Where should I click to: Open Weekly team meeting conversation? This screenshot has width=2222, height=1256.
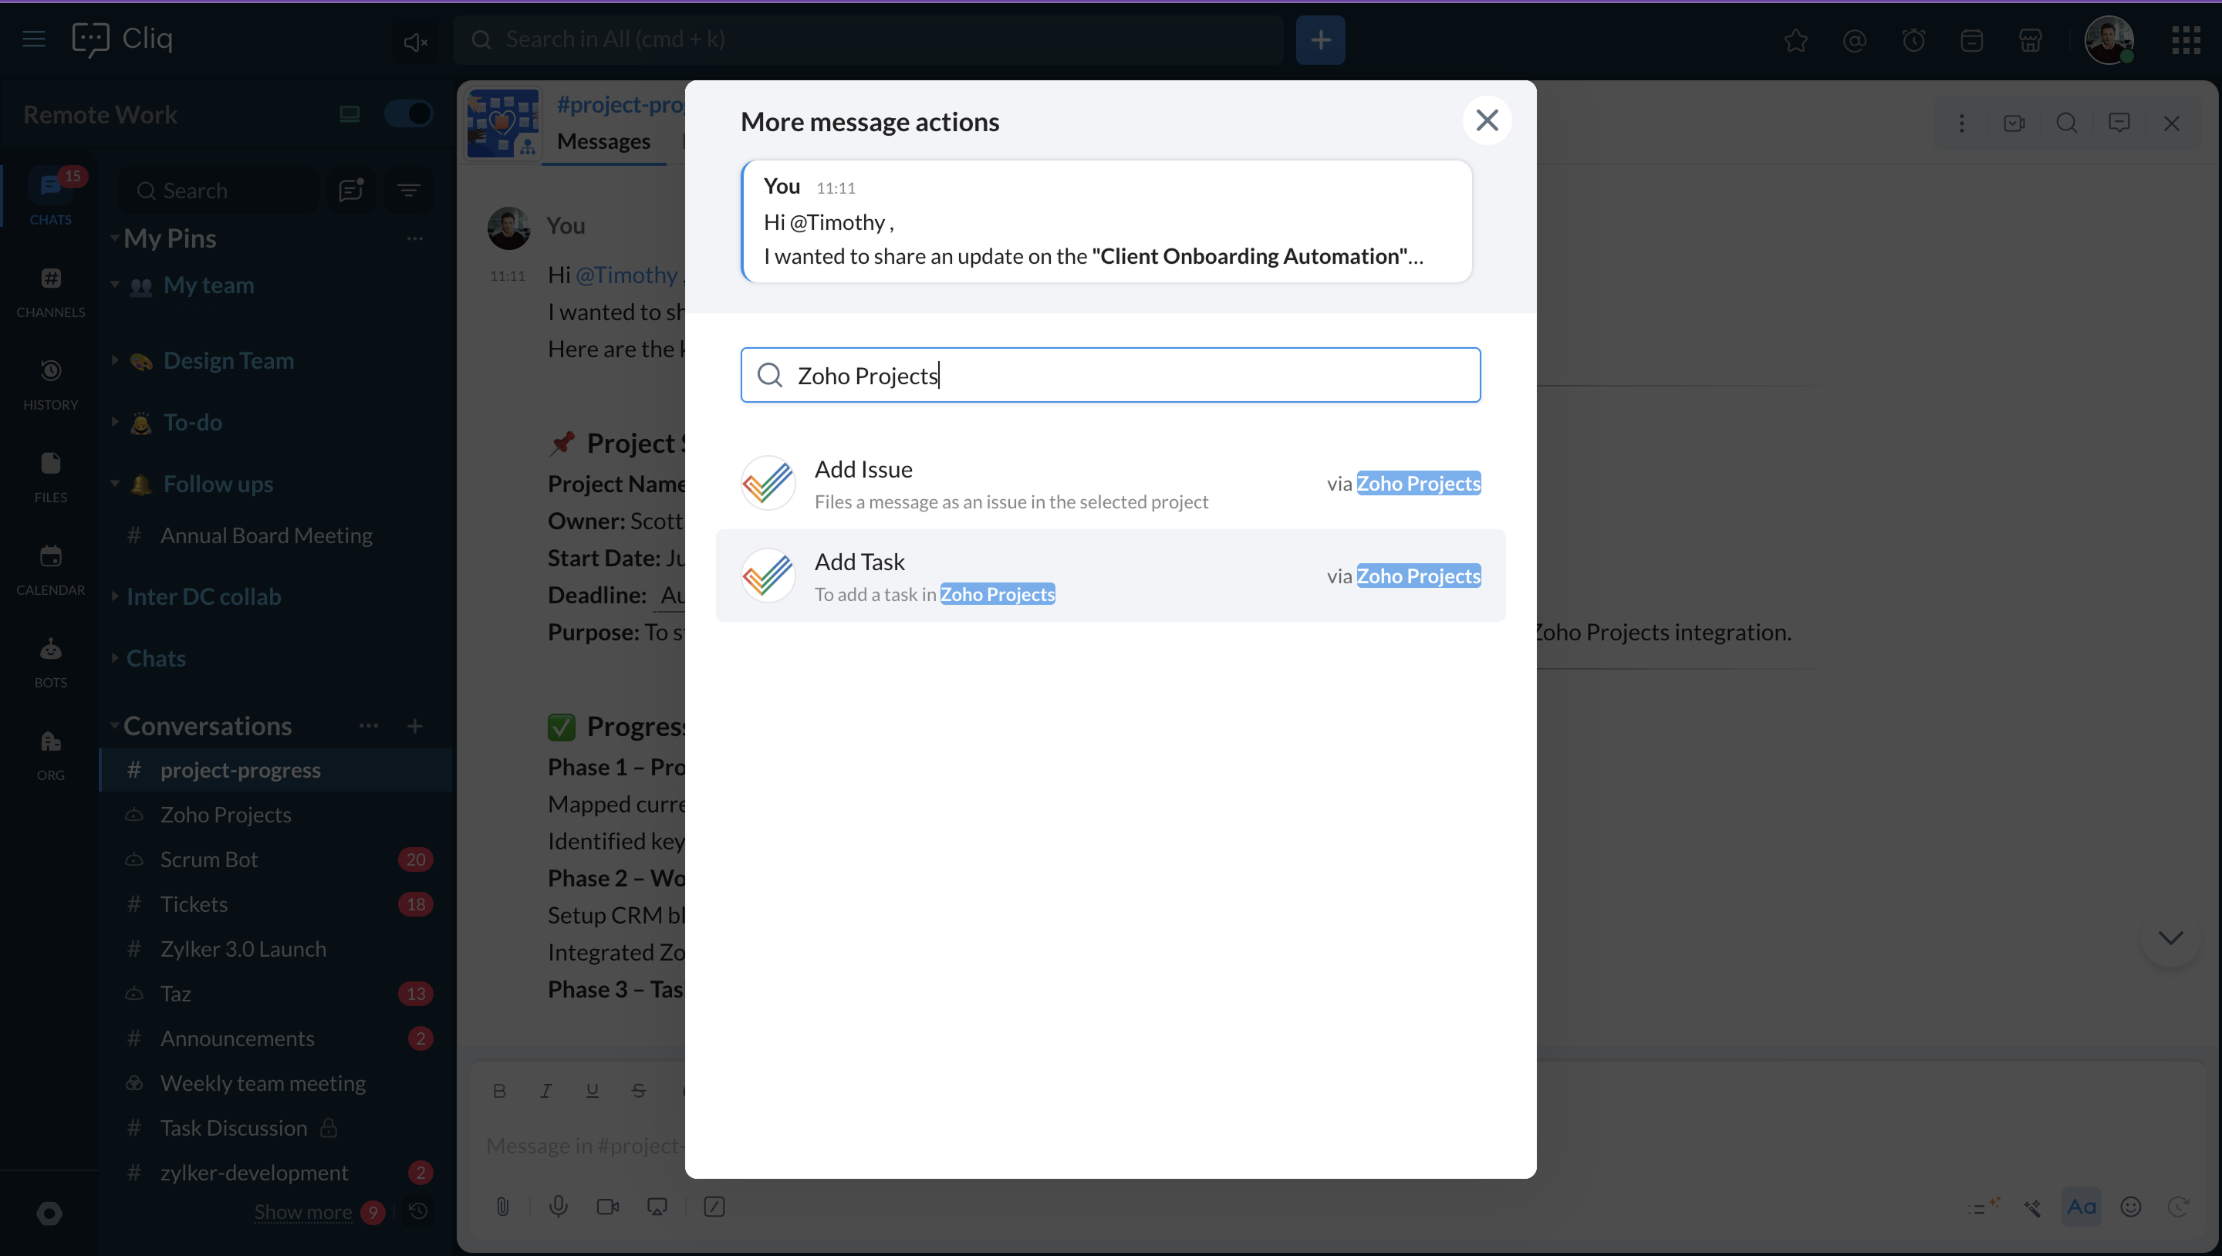276,1083
